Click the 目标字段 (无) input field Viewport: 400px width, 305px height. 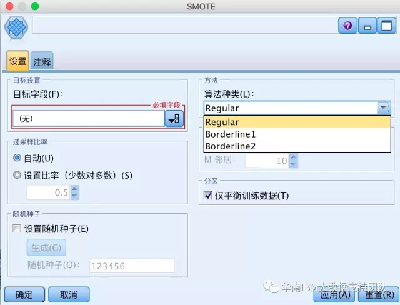(89, 119)
